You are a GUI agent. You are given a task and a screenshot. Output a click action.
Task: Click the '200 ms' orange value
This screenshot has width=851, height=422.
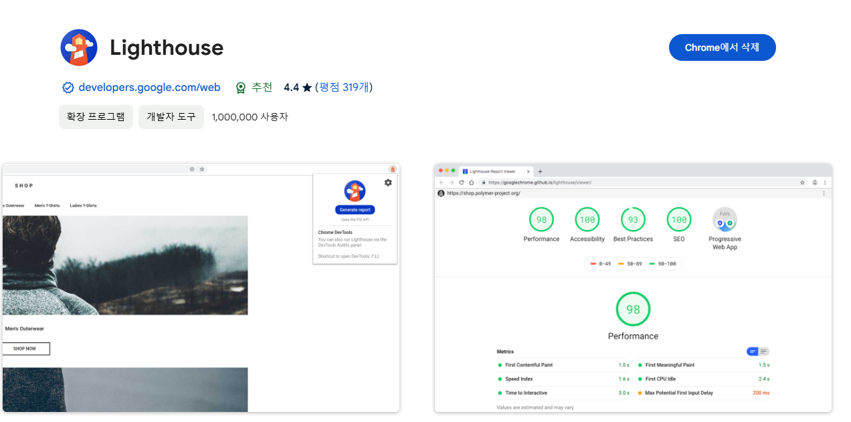coord(761,393)
